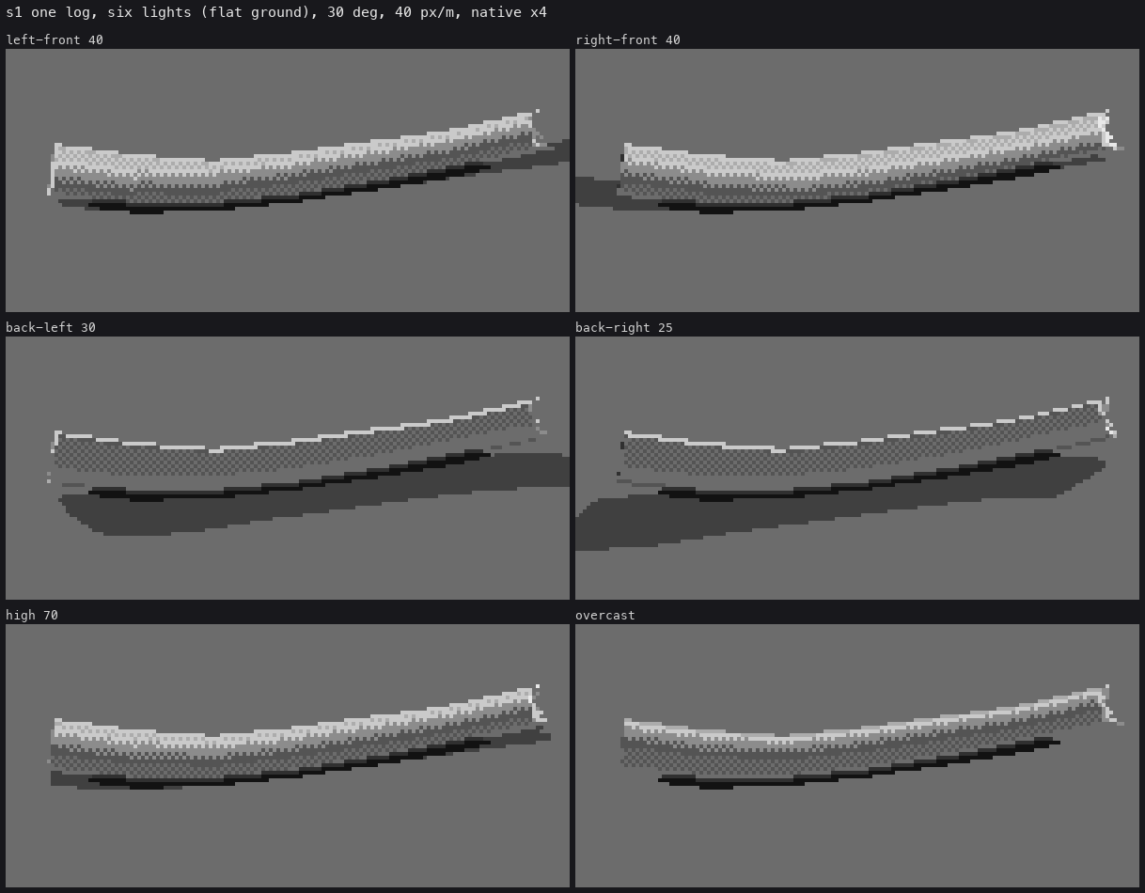Click the 'high 70' label
1145x893 pixels.
[32, 615]
